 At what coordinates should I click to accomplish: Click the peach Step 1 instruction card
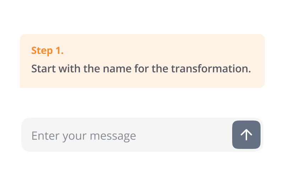click(142, 61)
